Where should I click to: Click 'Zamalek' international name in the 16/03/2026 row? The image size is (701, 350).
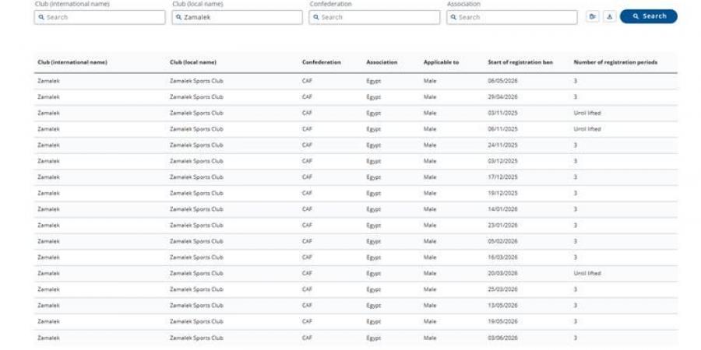coord(48,257)
